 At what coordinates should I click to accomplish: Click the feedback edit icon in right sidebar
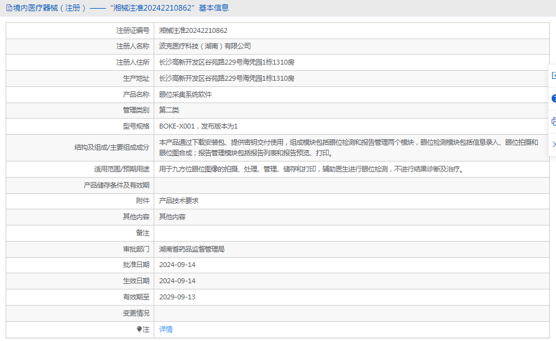pyautogui.click(x=553, y=75)
